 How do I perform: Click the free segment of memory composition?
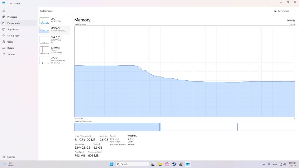[266, 127]
